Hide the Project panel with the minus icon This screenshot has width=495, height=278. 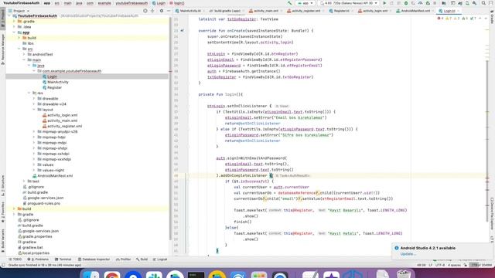pos(169,11)
